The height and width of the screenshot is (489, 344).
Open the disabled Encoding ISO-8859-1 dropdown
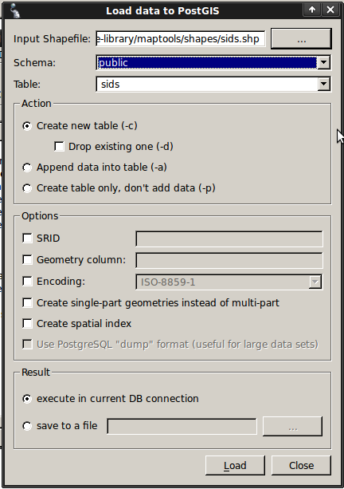coord(229,282)
